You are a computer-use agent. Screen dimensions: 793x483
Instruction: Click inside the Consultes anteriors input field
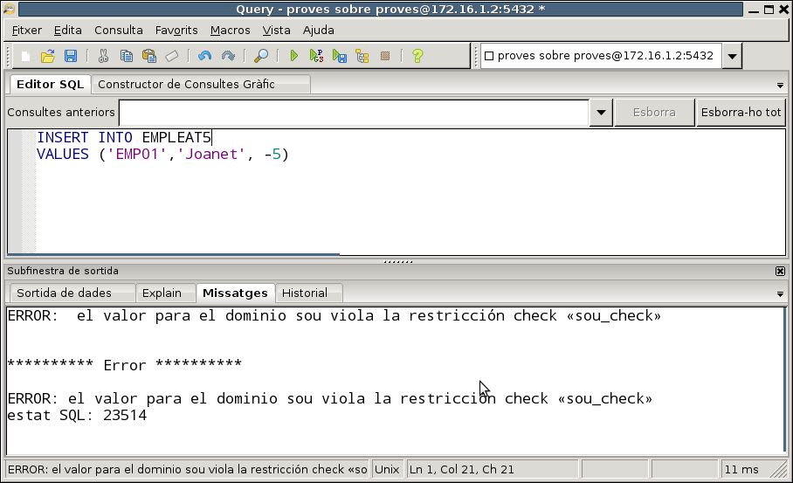354,113
